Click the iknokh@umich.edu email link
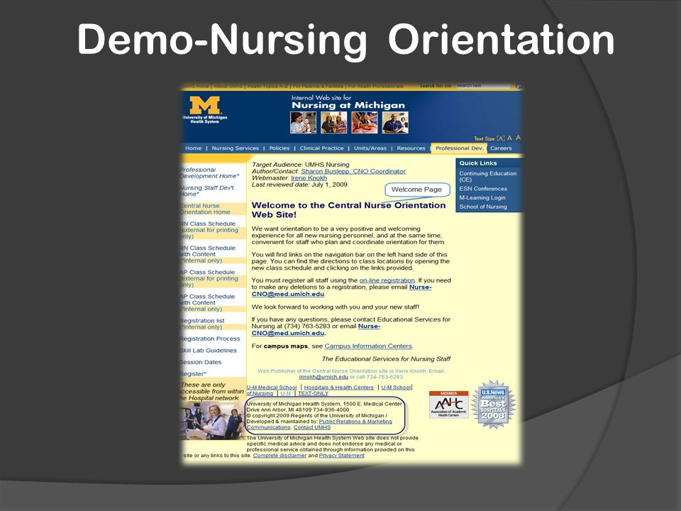681x511 pixels. pos(323,377)
